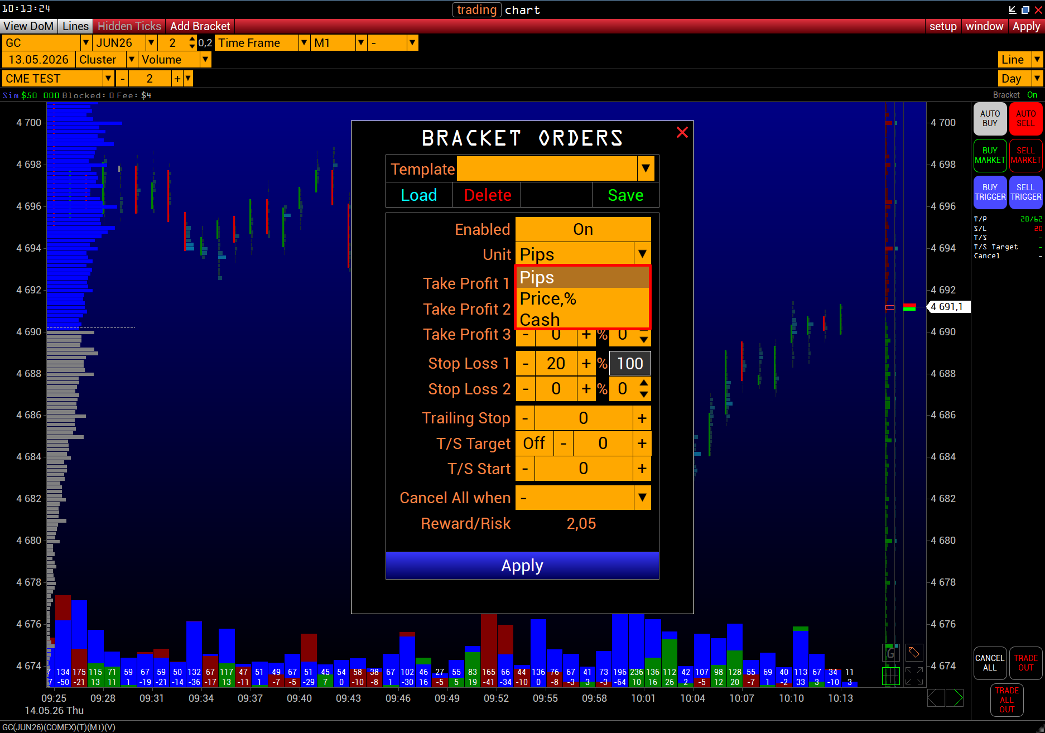Click BUY MARKET button
The image size is (1045, 733).
[x=990, y=155]
